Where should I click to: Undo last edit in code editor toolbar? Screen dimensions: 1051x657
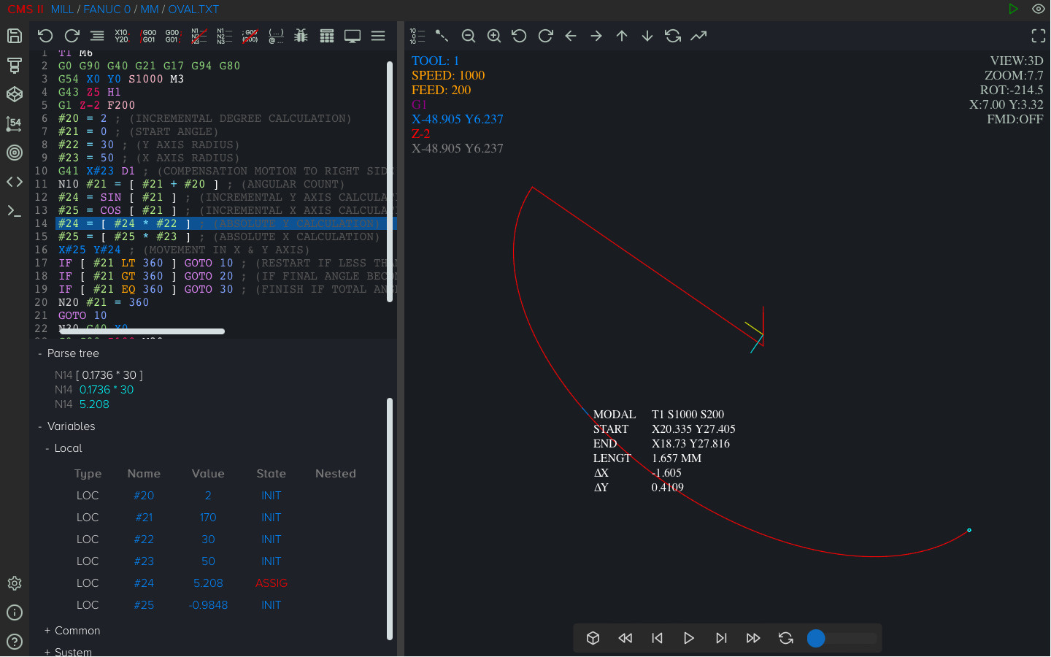(45, 36)
